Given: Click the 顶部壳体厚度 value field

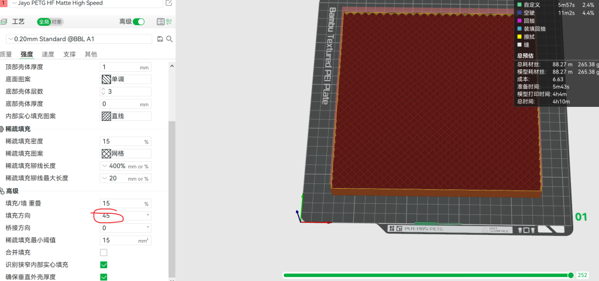Looking at the screenshot, I should coord(125,67).
